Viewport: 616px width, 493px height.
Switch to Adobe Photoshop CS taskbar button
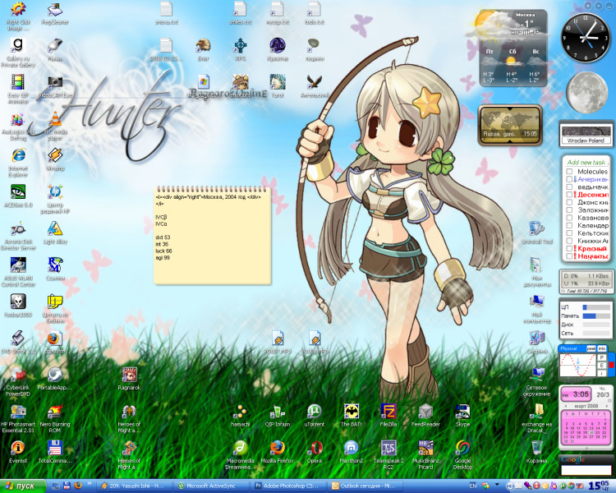tap(289, 486)
